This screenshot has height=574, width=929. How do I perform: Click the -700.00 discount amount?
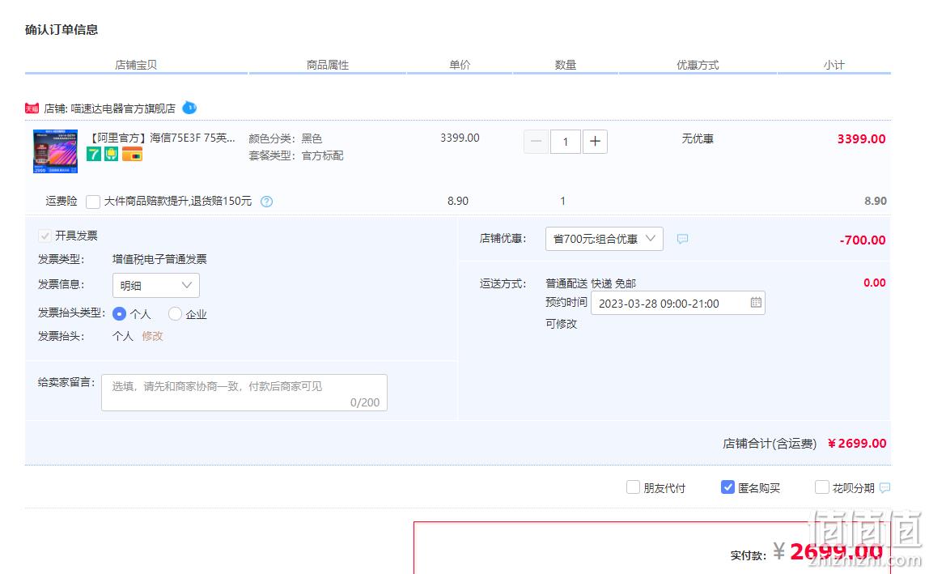coord(862,240)
